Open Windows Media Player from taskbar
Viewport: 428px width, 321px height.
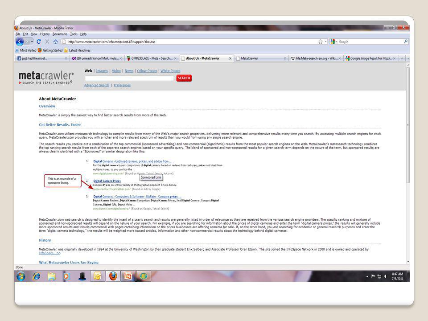click(x=66, y=276)
